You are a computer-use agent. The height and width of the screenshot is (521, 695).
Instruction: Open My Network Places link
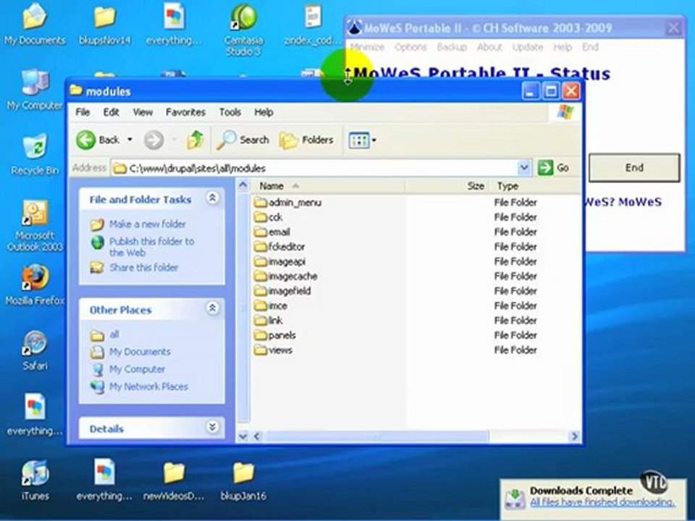[x=148, y=386]
